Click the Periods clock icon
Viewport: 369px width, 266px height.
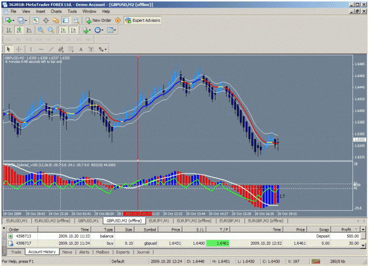[97, 30]
